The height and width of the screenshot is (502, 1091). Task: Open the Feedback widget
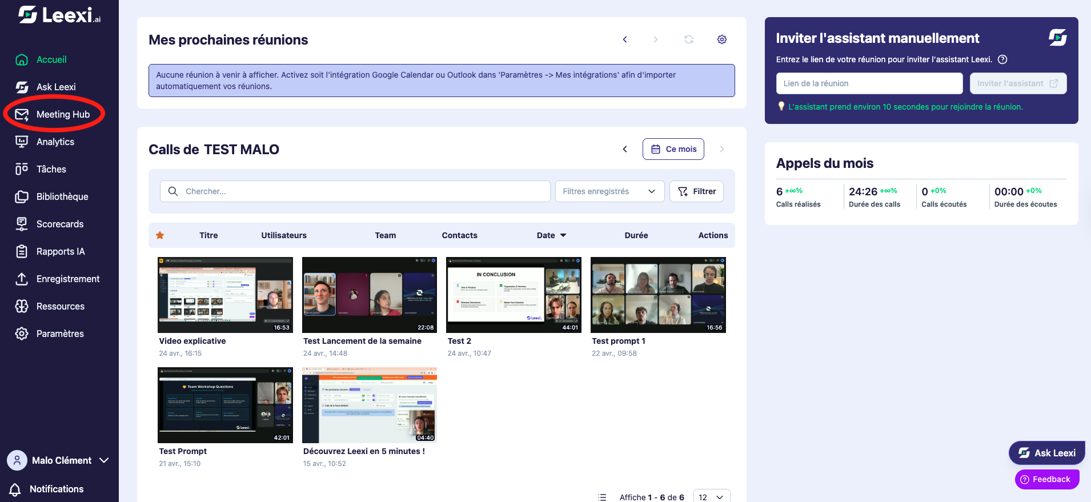point(1046,479)
